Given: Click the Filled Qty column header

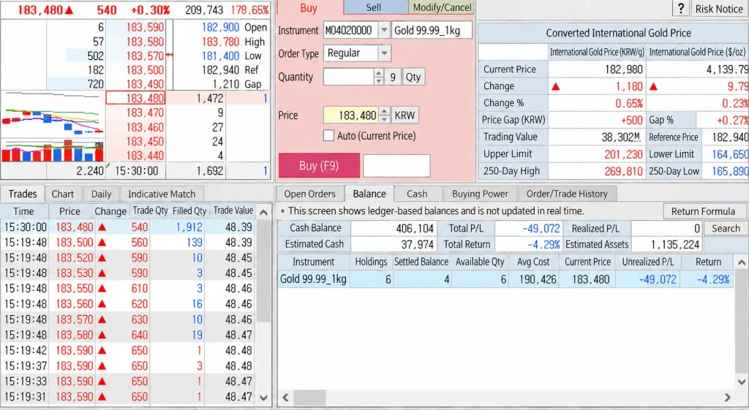Looking at the screenshot, I should (189, 210).
